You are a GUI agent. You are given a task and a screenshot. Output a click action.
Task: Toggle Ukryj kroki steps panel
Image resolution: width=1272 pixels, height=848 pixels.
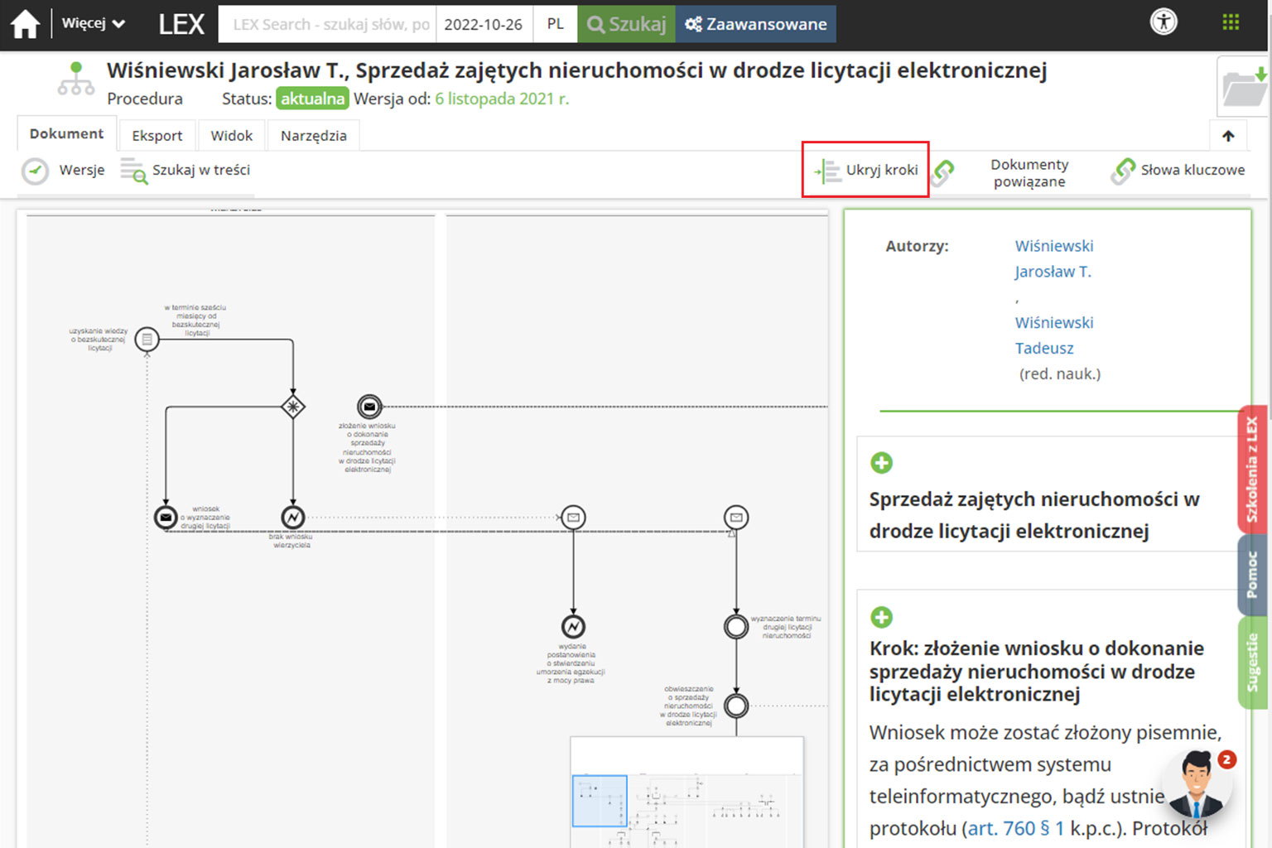866,171
